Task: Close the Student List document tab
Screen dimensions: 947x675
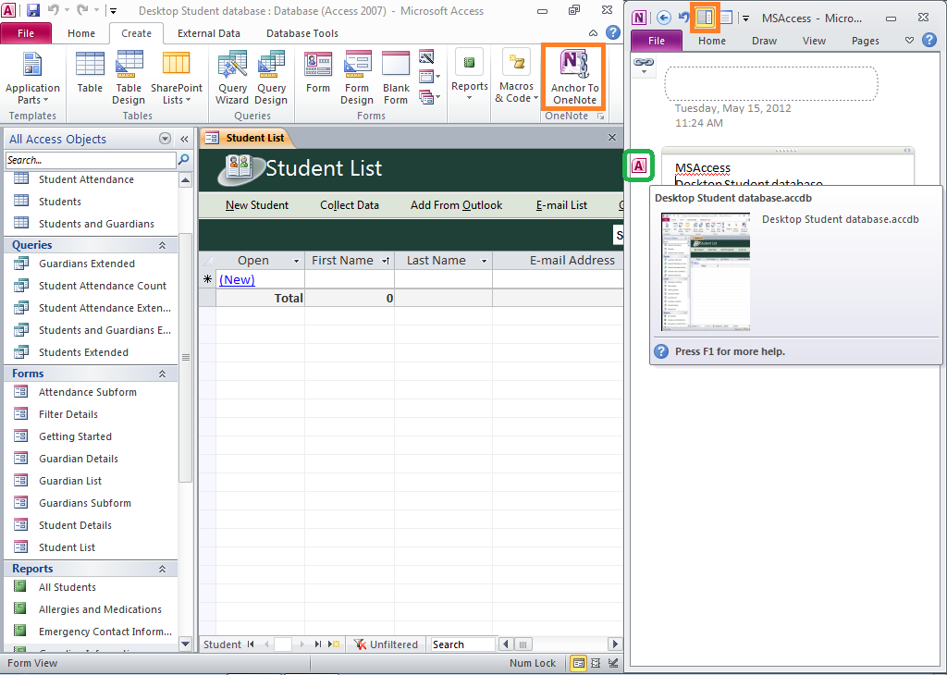Action: point(612,138)
